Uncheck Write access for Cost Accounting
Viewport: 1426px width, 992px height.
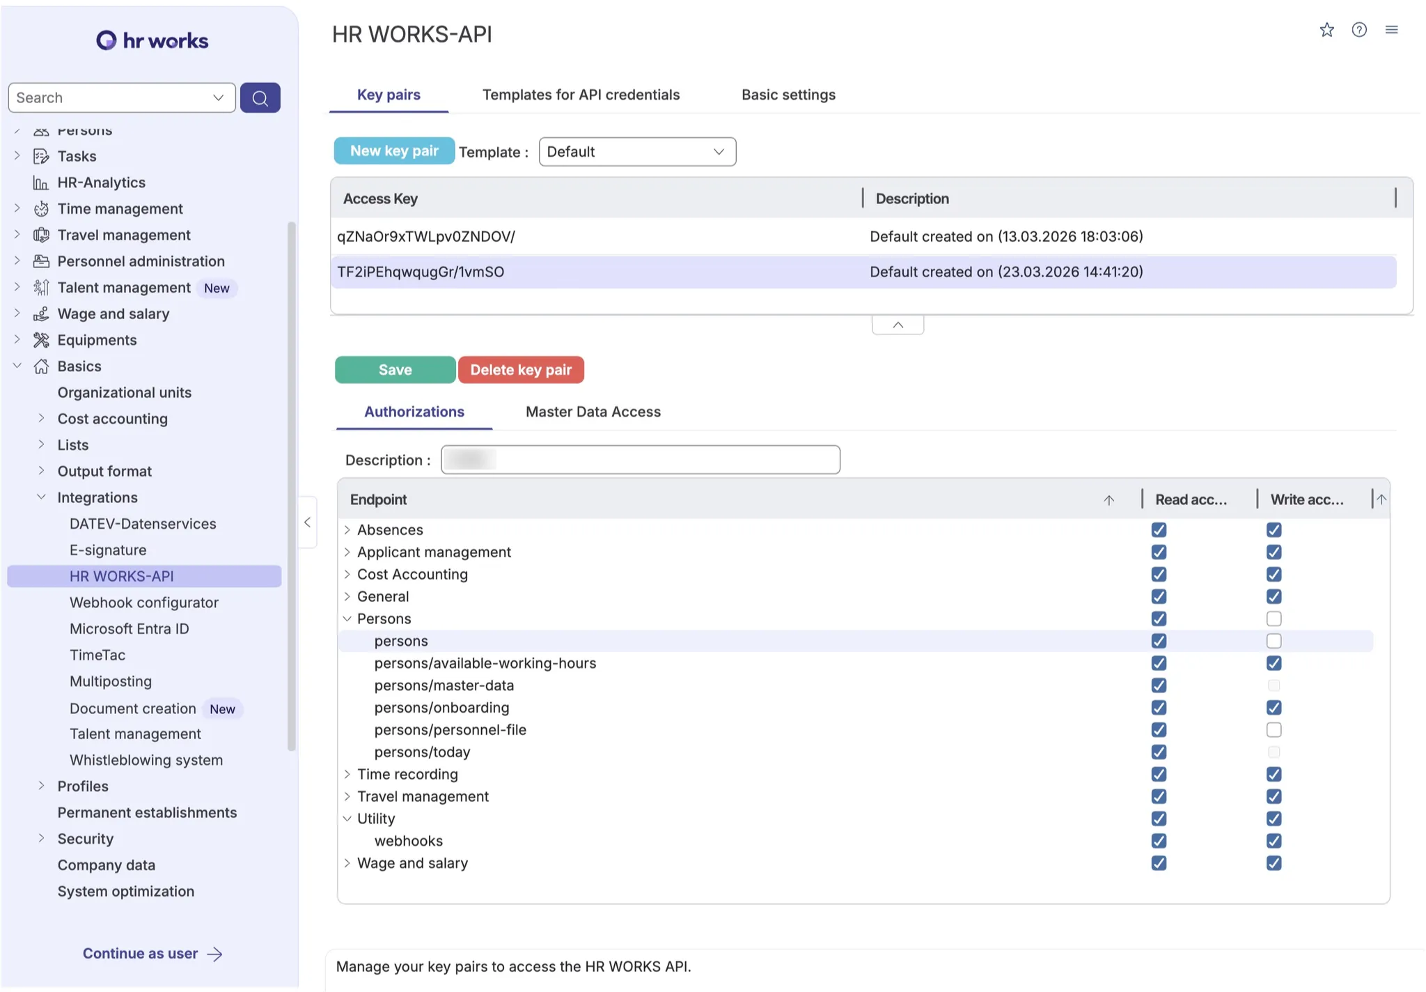pyautogui.click(x=1274, y=575)
